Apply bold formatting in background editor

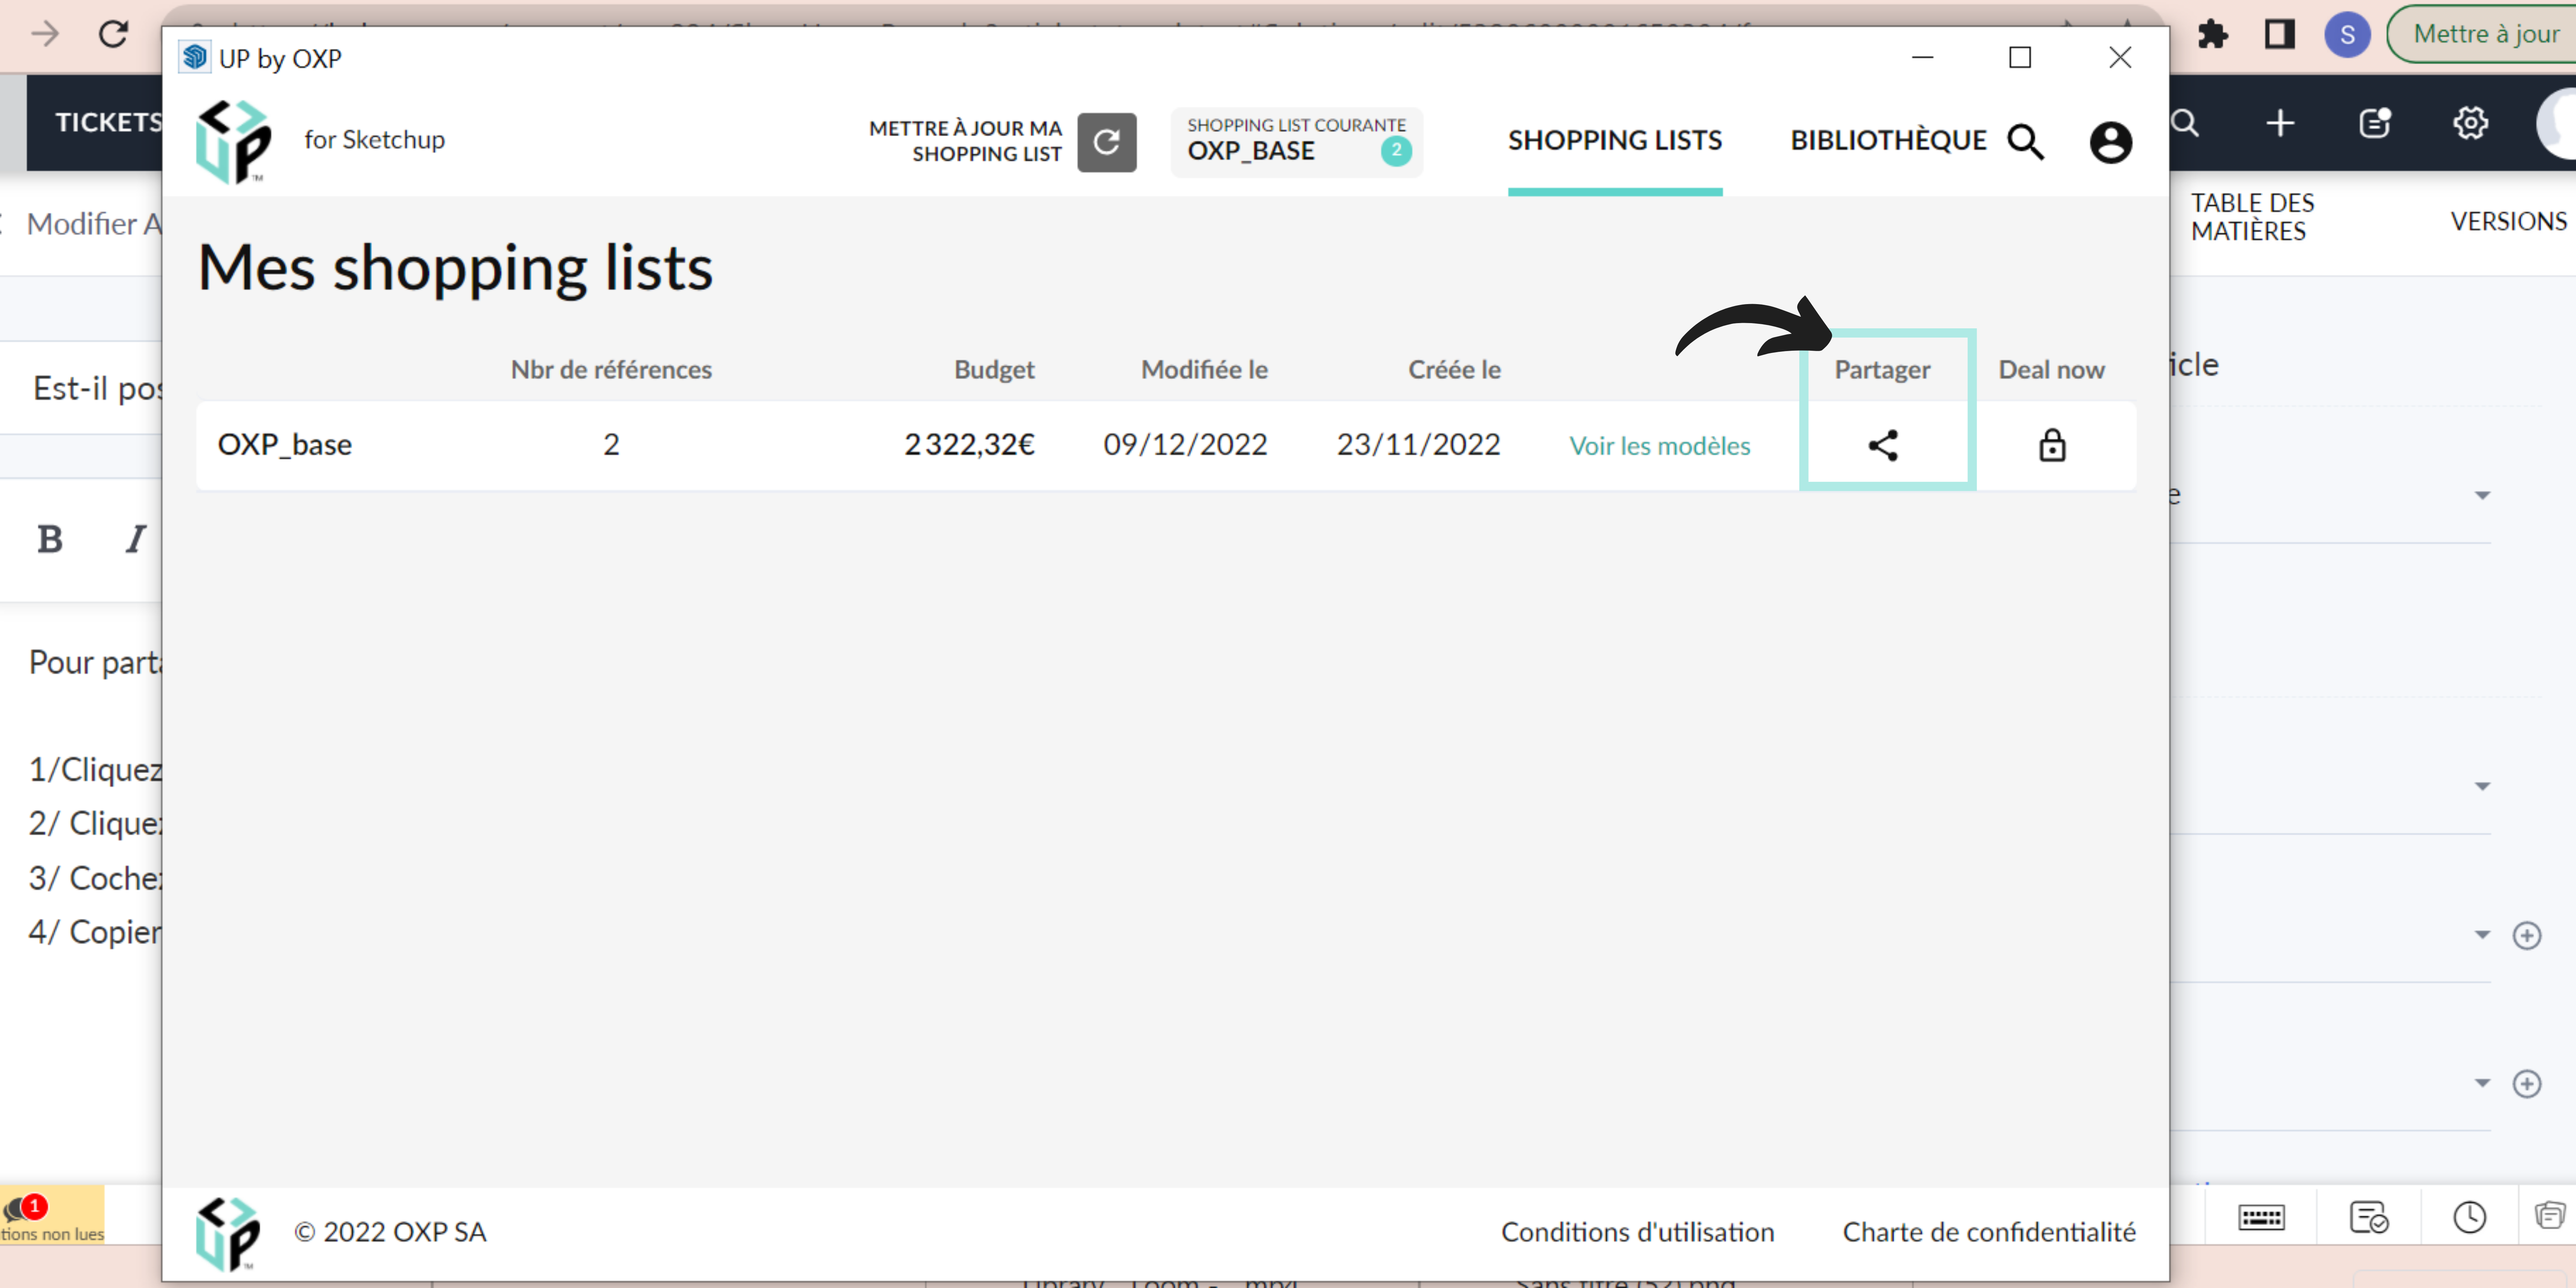click(x=50, y=539)
